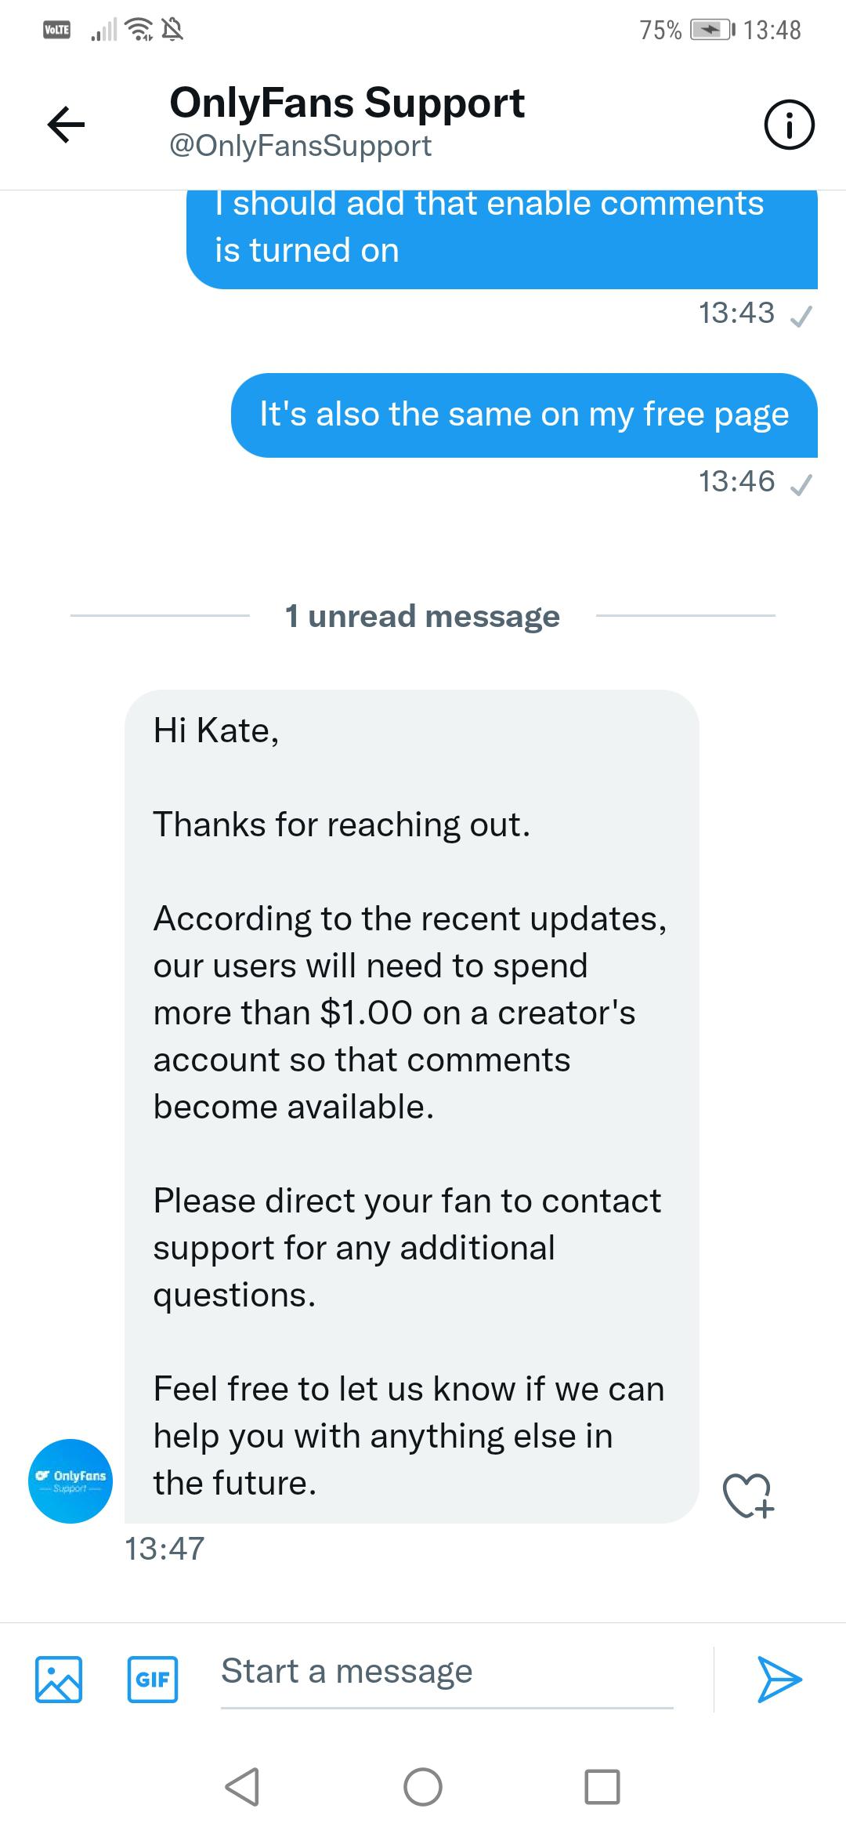The height and width of the screenshot is (1834, 846).
Task: Add a heart reaction to support message
Action: pos(748,1497)
